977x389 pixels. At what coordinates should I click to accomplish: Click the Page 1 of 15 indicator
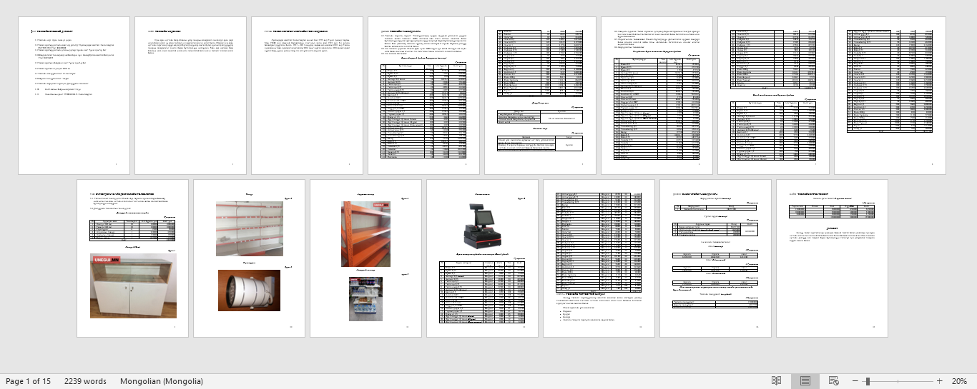pos(28,381)
